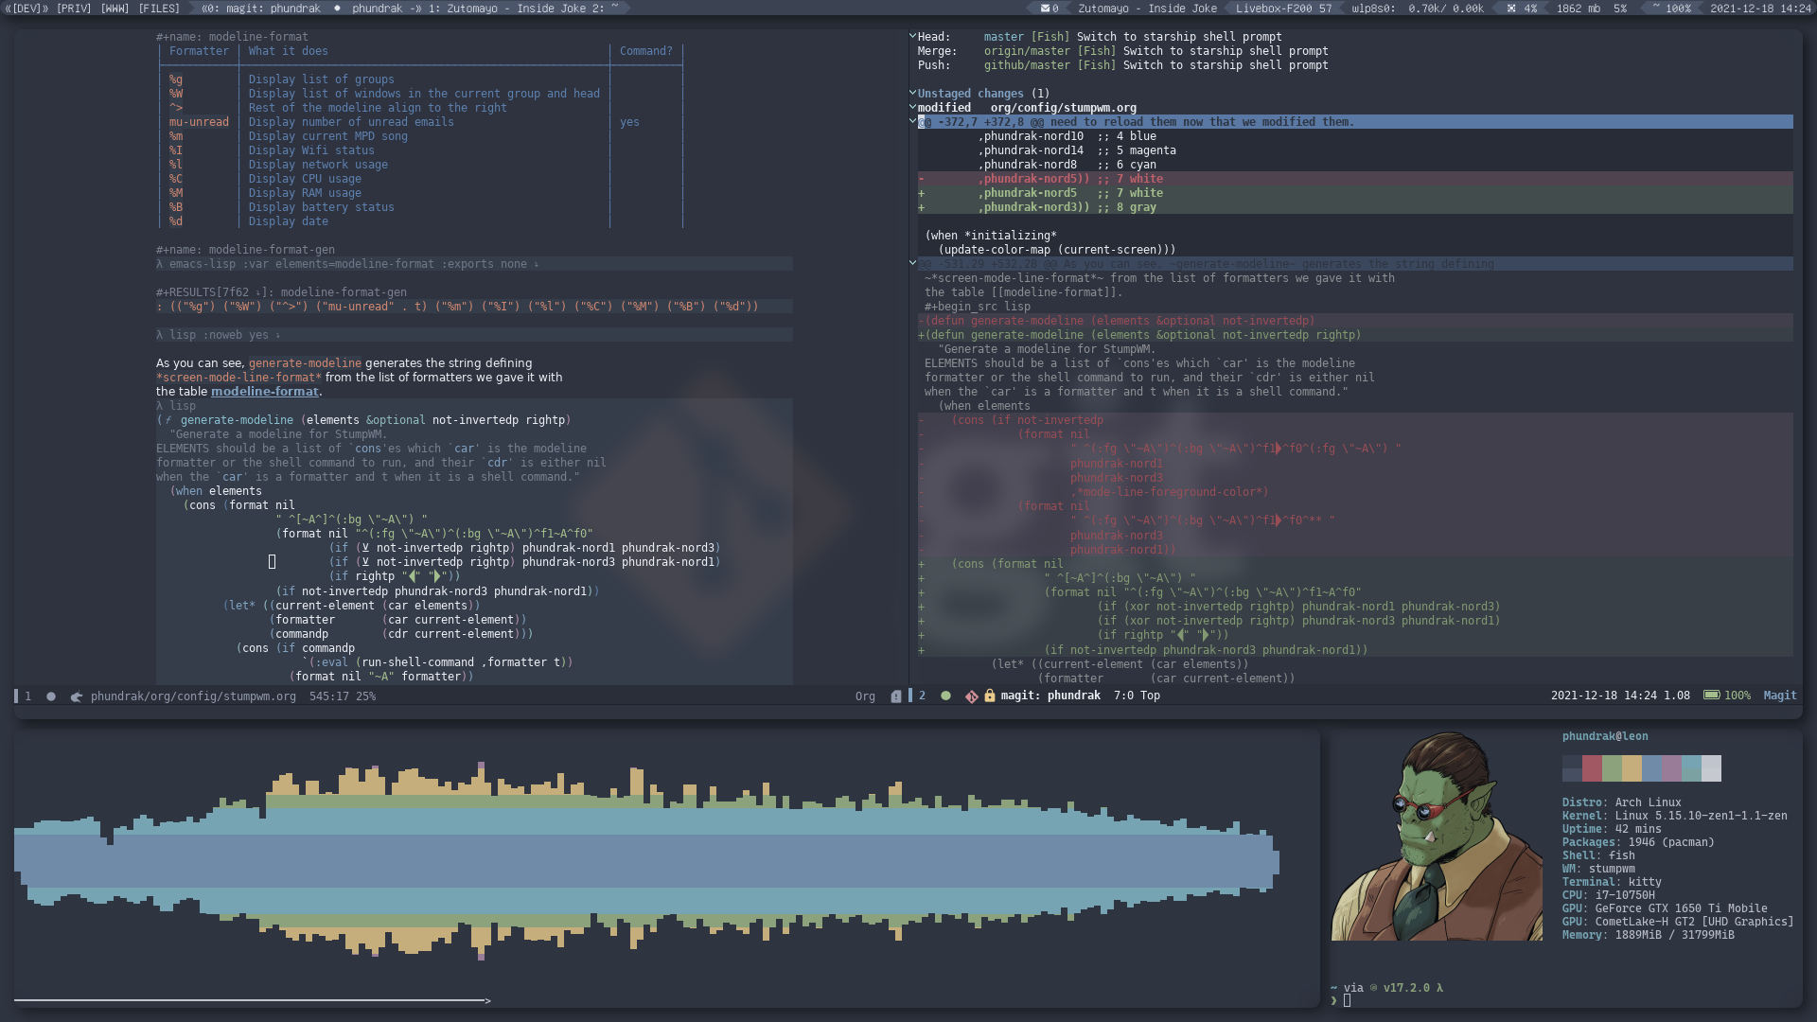The width and height of the screenshot is (1817, 1022).
Task: Toggle the HEAD branch disclosure in Magit
Action: pyautogui.click(x=913, y=36)
